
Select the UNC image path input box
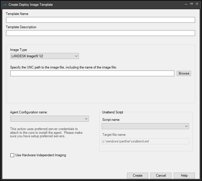tap(92, 73)
